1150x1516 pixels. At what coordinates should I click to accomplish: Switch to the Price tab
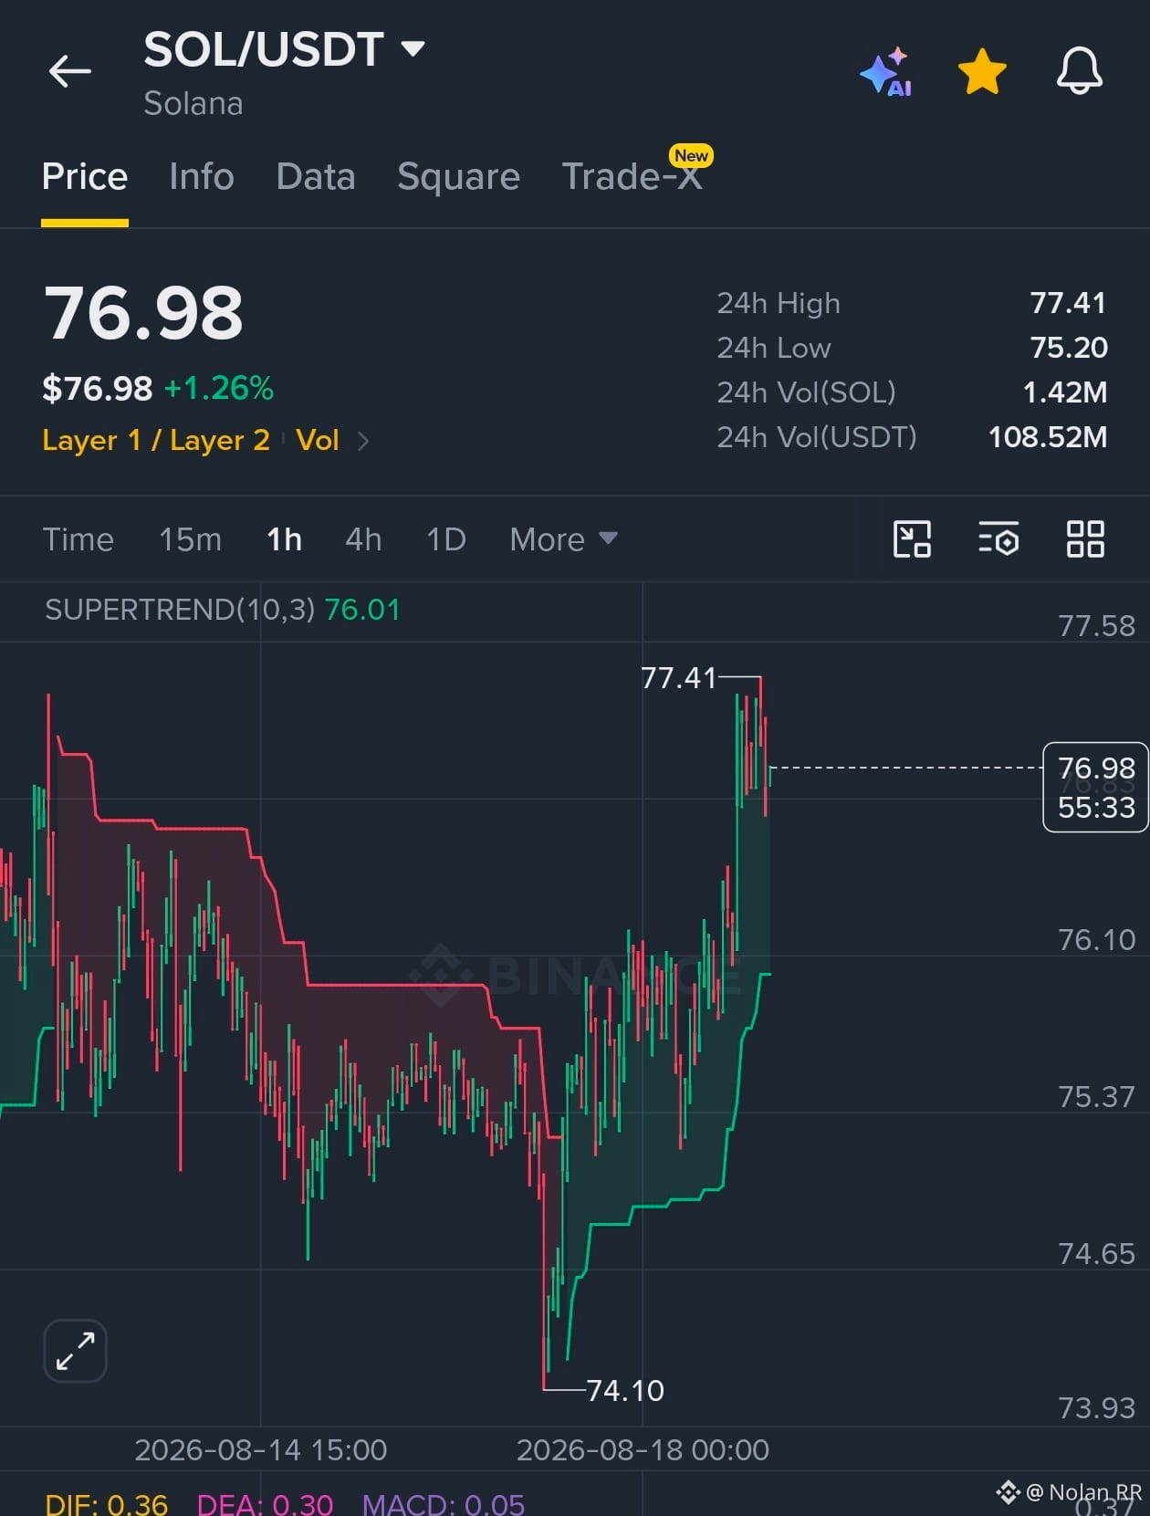click(85, 177)
